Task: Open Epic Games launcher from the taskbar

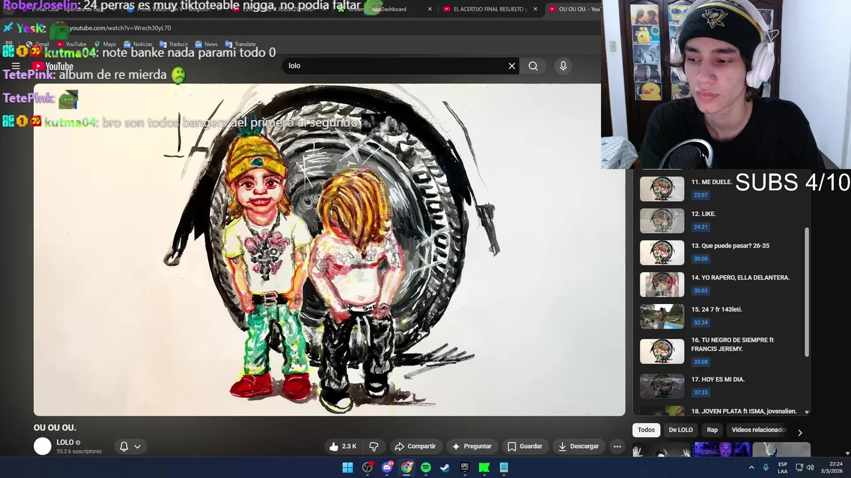Action: click(465, 467)
